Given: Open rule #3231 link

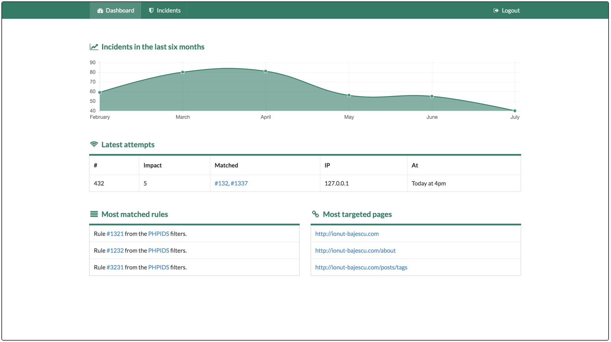Looking at the screenshot, I should 115,267.
